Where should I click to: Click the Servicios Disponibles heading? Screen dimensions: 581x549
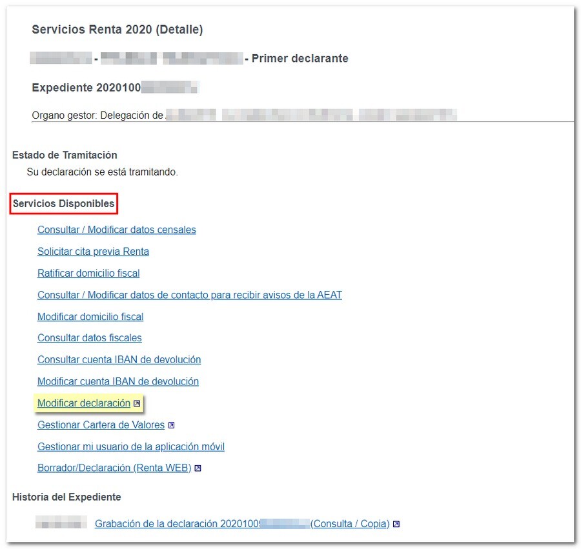click(x=63, y=204)
